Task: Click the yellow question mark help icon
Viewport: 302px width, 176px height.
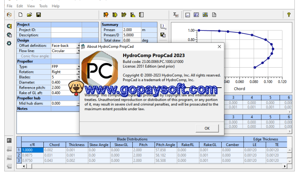Action: [289, 15]
